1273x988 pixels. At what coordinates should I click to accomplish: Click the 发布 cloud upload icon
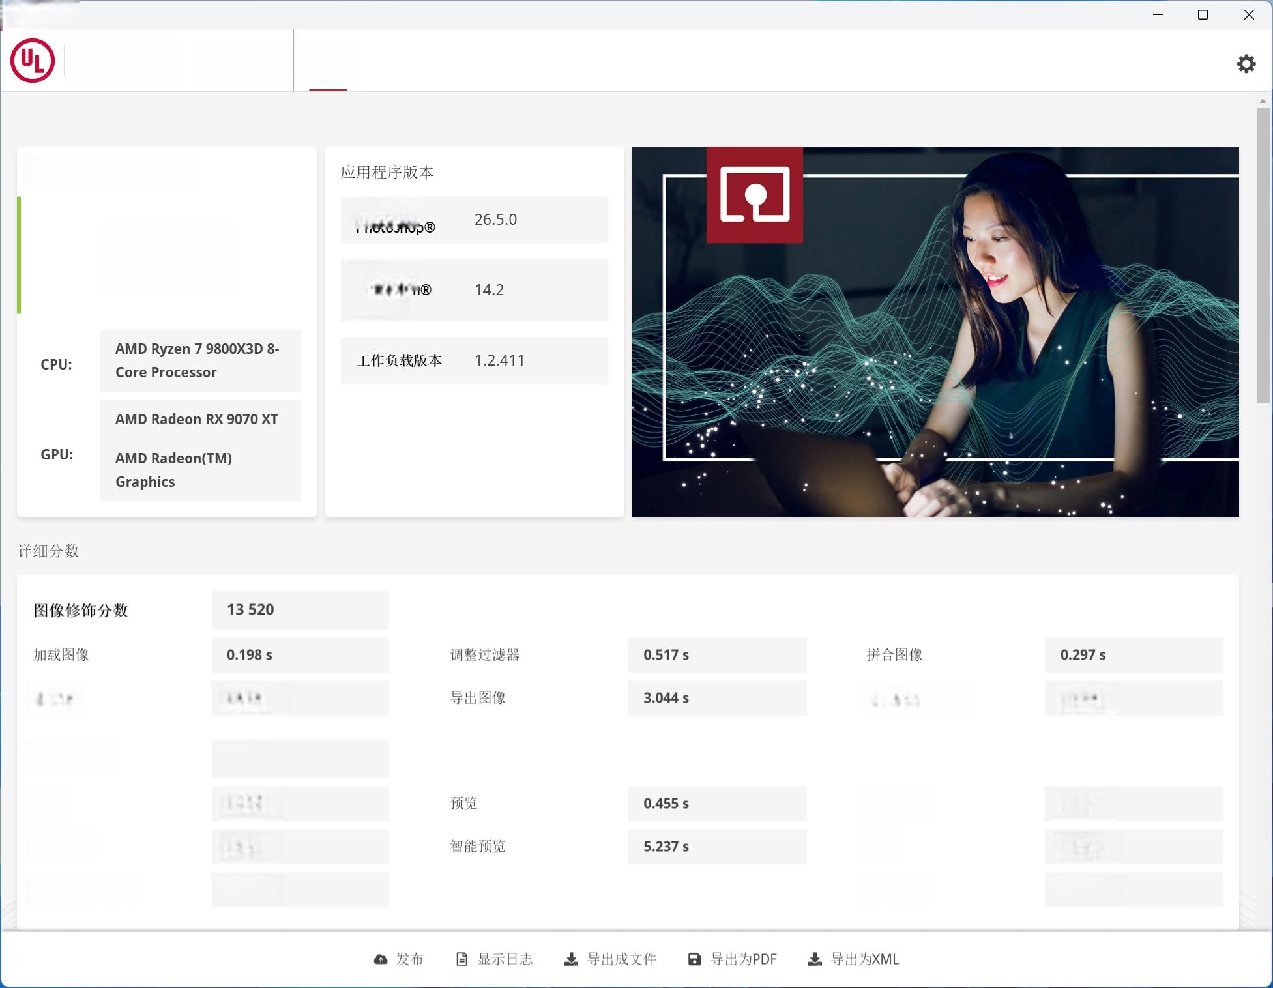(x=381, y=959)
